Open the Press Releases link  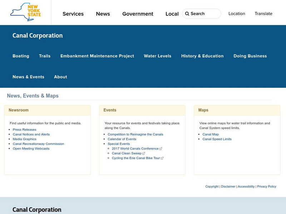[x=24, y=130]
